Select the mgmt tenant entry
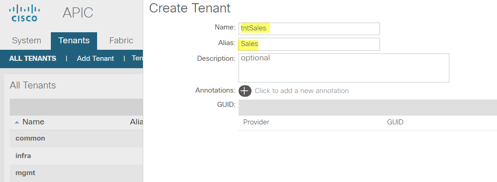This screenshot has width=497, height=182. tap(76, 173)
